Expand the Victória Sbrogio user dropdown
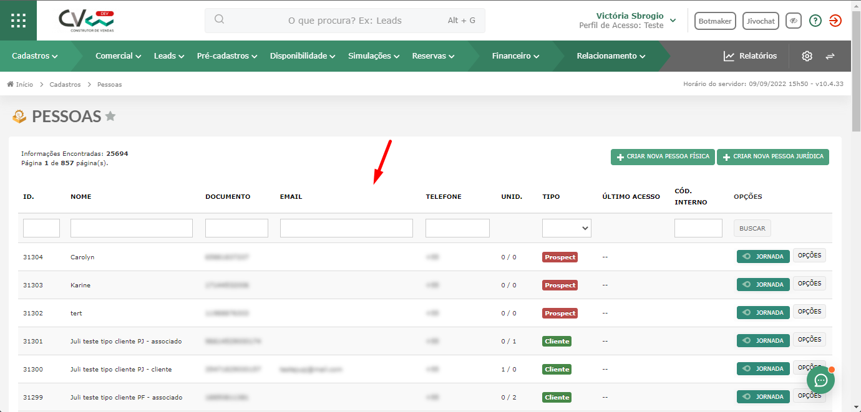 pos(673,21)
